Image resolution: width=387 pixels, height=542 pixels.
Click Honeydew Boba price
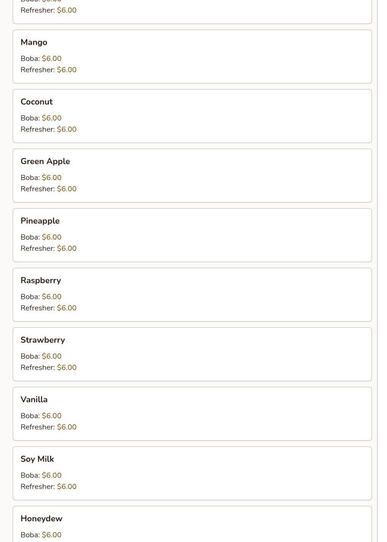[52, 535]
